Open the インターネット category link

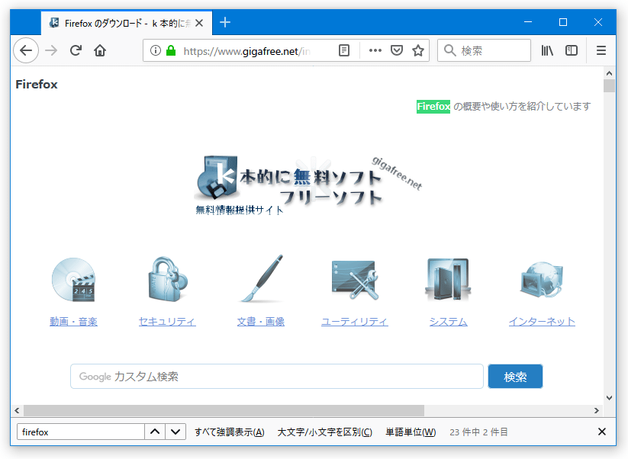(542, 321)
